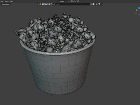This screenshot has height=105, width=140.
Task: Click the blue Z axis gizmo handle
Action: pyautogui.click(x=139, y=8)
